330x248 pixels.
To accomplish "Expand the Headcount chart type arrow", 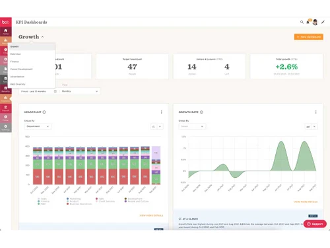I will point(160,126).
